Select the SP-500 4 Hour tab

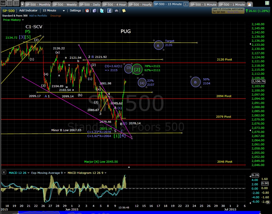point(114,5)
